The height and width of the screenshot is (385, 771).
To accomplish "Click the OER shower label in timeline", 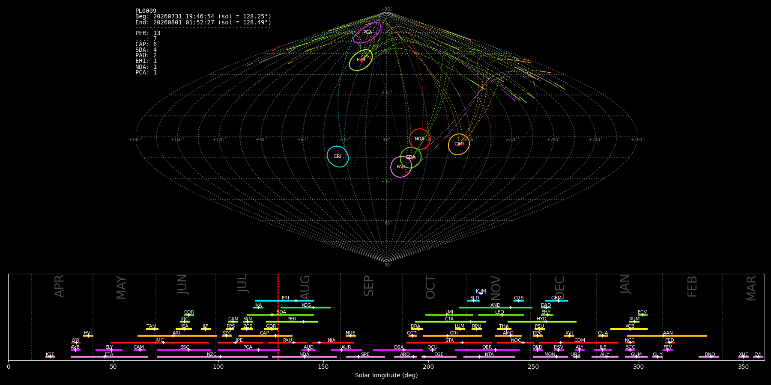I will coord(487,347).
